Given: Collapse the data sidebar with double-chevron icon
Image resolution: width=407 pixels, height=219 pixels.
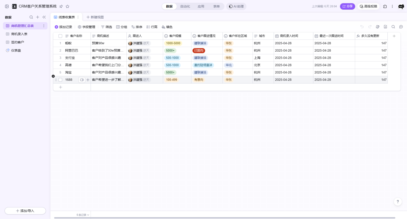Looking at the screenshot, I should [x=44, y=17].
